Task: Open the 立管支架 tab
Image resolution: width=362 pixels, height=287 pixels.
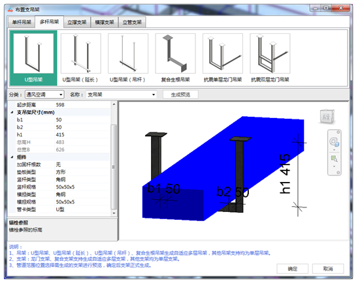Action: click(x=132, y=22)
